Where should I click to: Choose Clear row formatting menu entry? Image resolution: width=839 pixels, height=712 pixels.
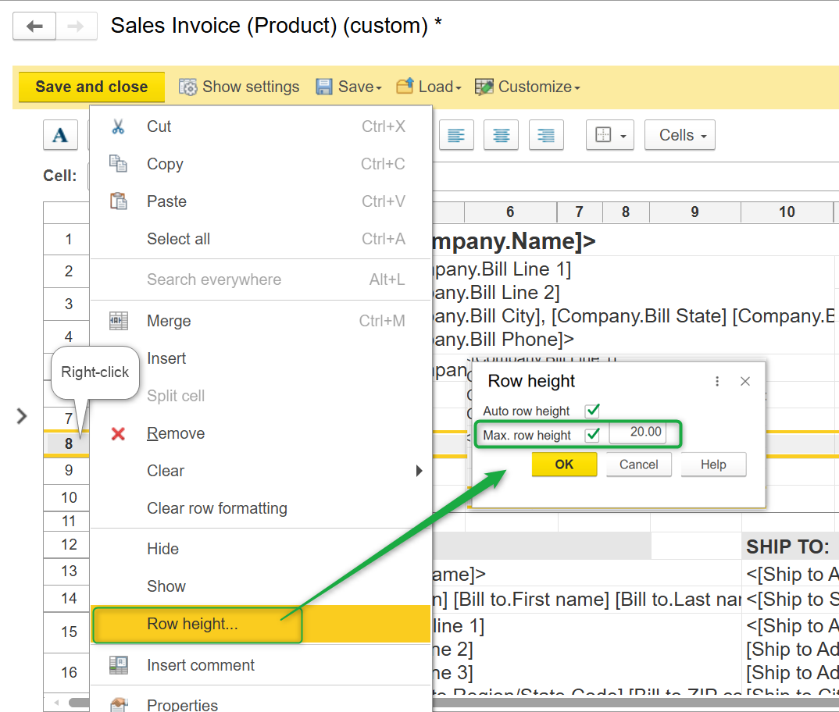click(x=217, y=508)
